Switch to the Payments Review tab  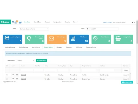(91, 47)
